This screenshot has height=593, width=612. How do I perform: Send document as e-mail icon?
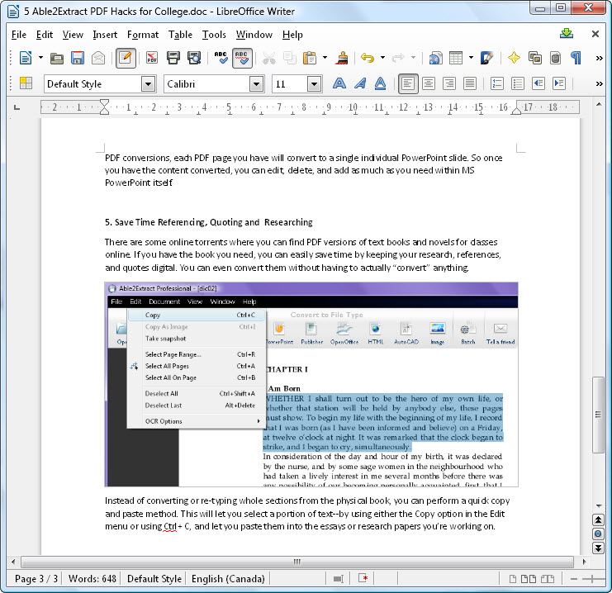pyautogui.click(x=98, y=58)
